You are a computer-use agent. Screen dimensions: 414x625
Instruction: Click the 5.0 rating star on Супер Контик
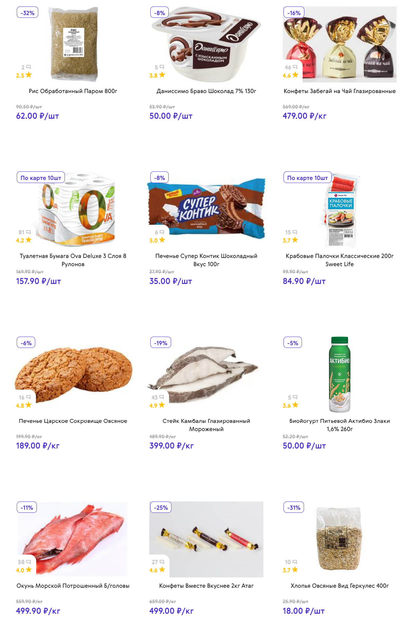(162, 240)
